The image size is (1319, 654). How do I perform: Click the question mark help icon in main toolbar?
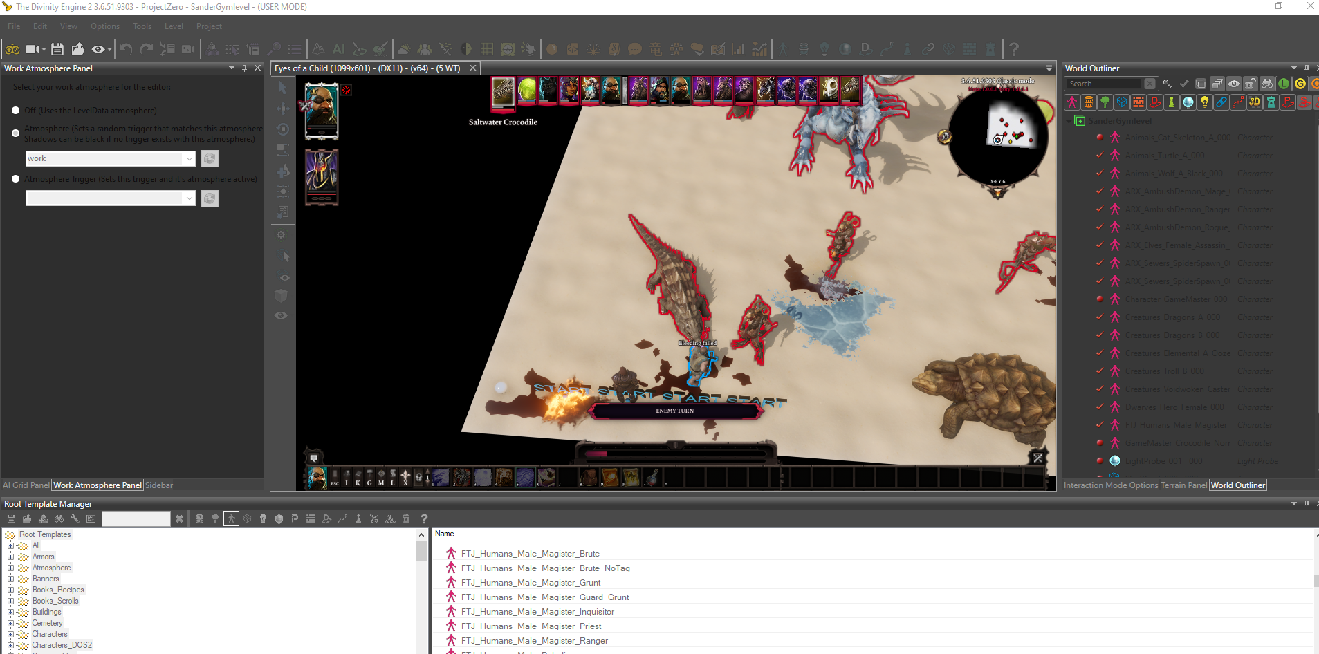point(1014,49)
